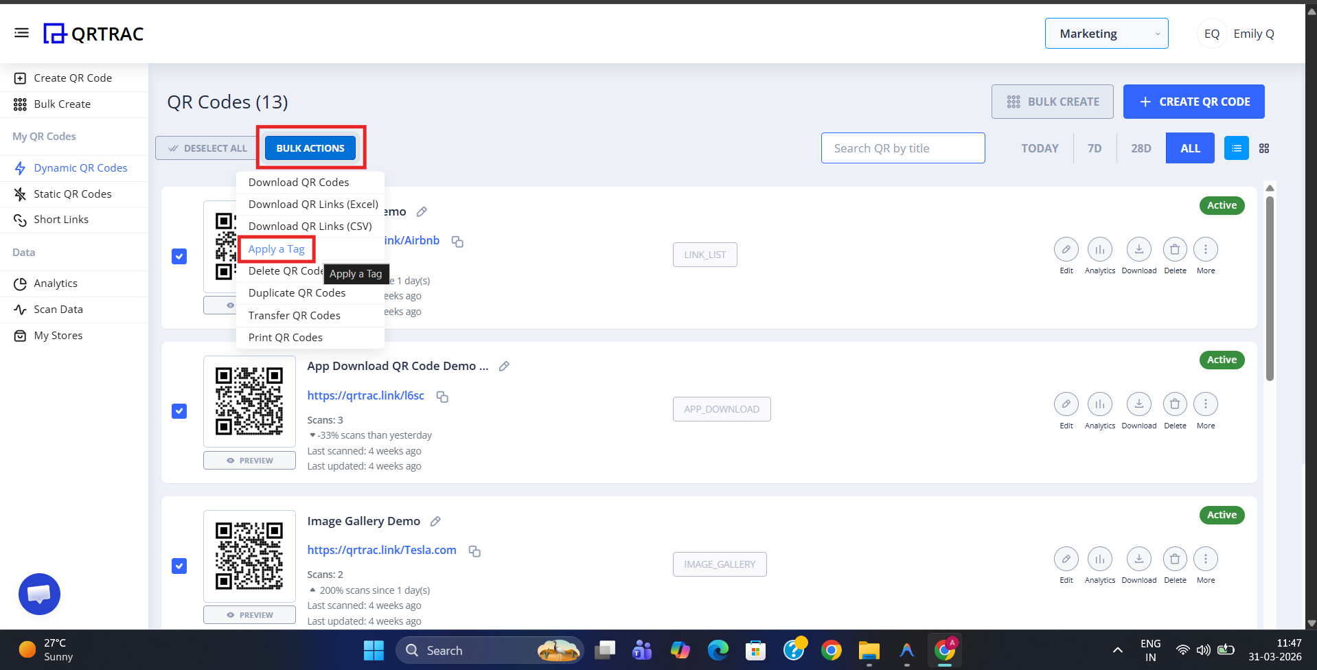Select Apply a Tag from Bulk Actions menu
Image resolution: width=1317 pixels, height=670 pixels.
point(277,249)
